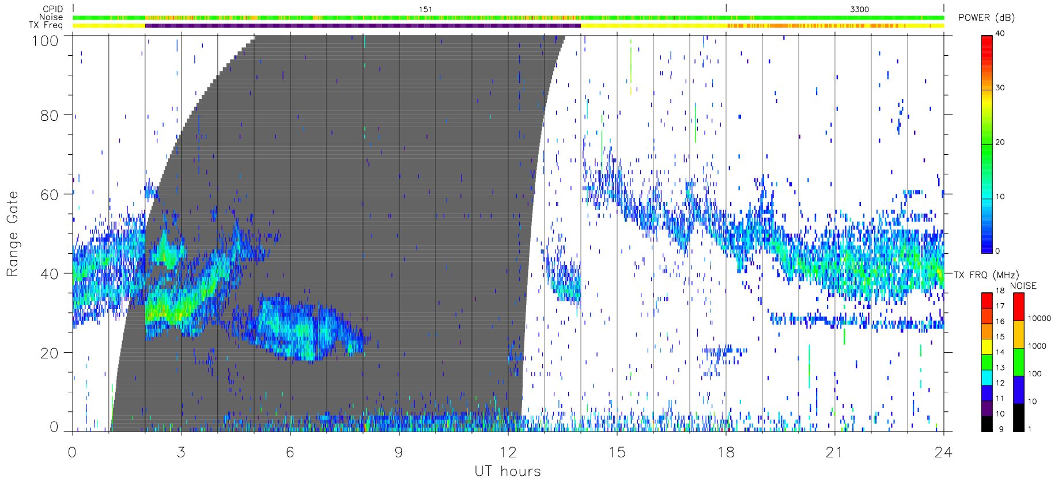Click the '80' y-axis tick label
The image size is (1062, 489).
pyautogui.click(x=49, y=116)
